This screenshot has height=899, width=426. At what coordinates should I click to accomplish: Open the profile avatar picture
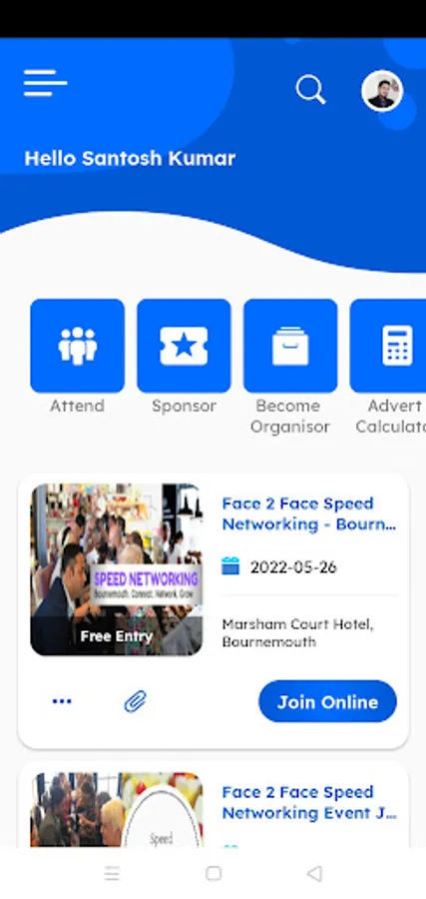click(382, 91)
